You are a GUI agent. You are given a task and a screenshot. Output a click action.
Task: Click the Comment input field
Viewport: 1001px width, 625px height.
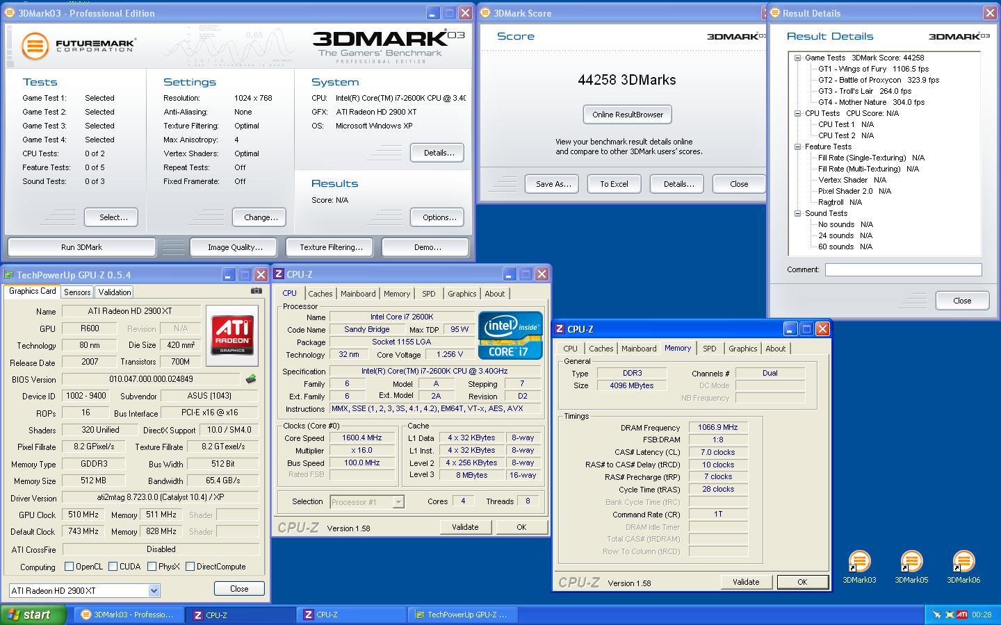click(903, 269)
